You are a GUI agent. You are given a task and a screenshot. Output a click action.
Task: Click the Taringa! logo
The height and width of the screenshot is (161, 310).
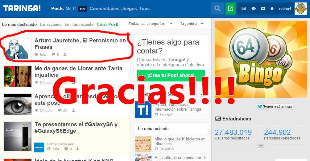pyautogui.click(x=22, y=9)
